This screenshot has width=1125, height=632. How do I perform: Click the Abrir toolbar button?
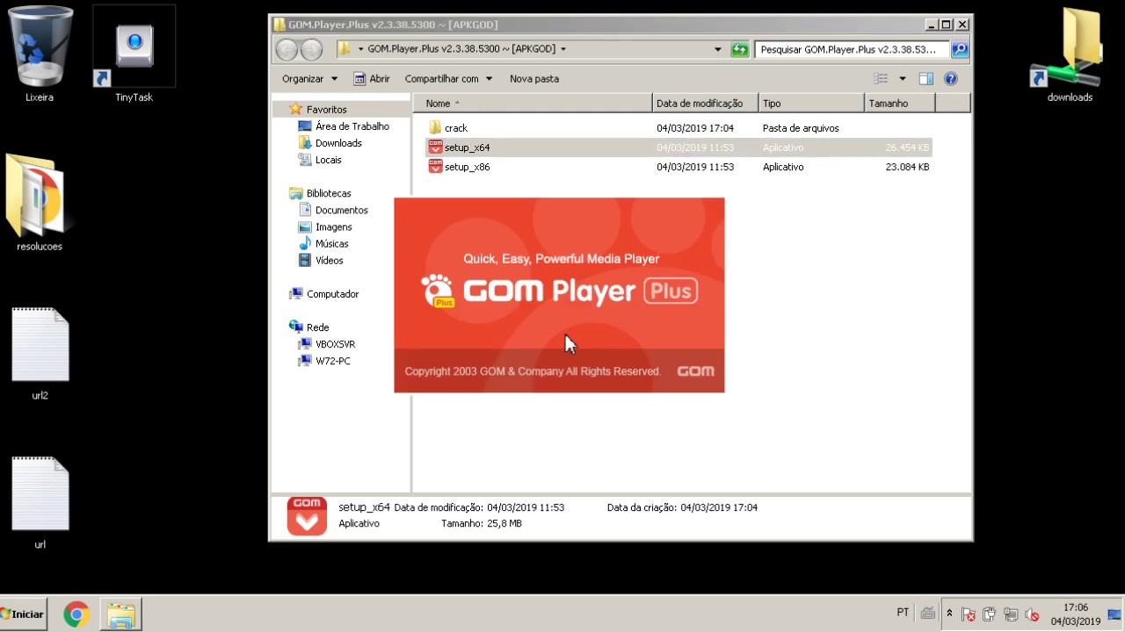(x=372, y=79)
